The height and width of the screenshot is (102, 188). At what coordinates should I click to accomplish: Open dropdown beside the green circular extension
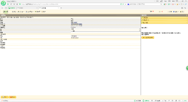tap(171, 4)
